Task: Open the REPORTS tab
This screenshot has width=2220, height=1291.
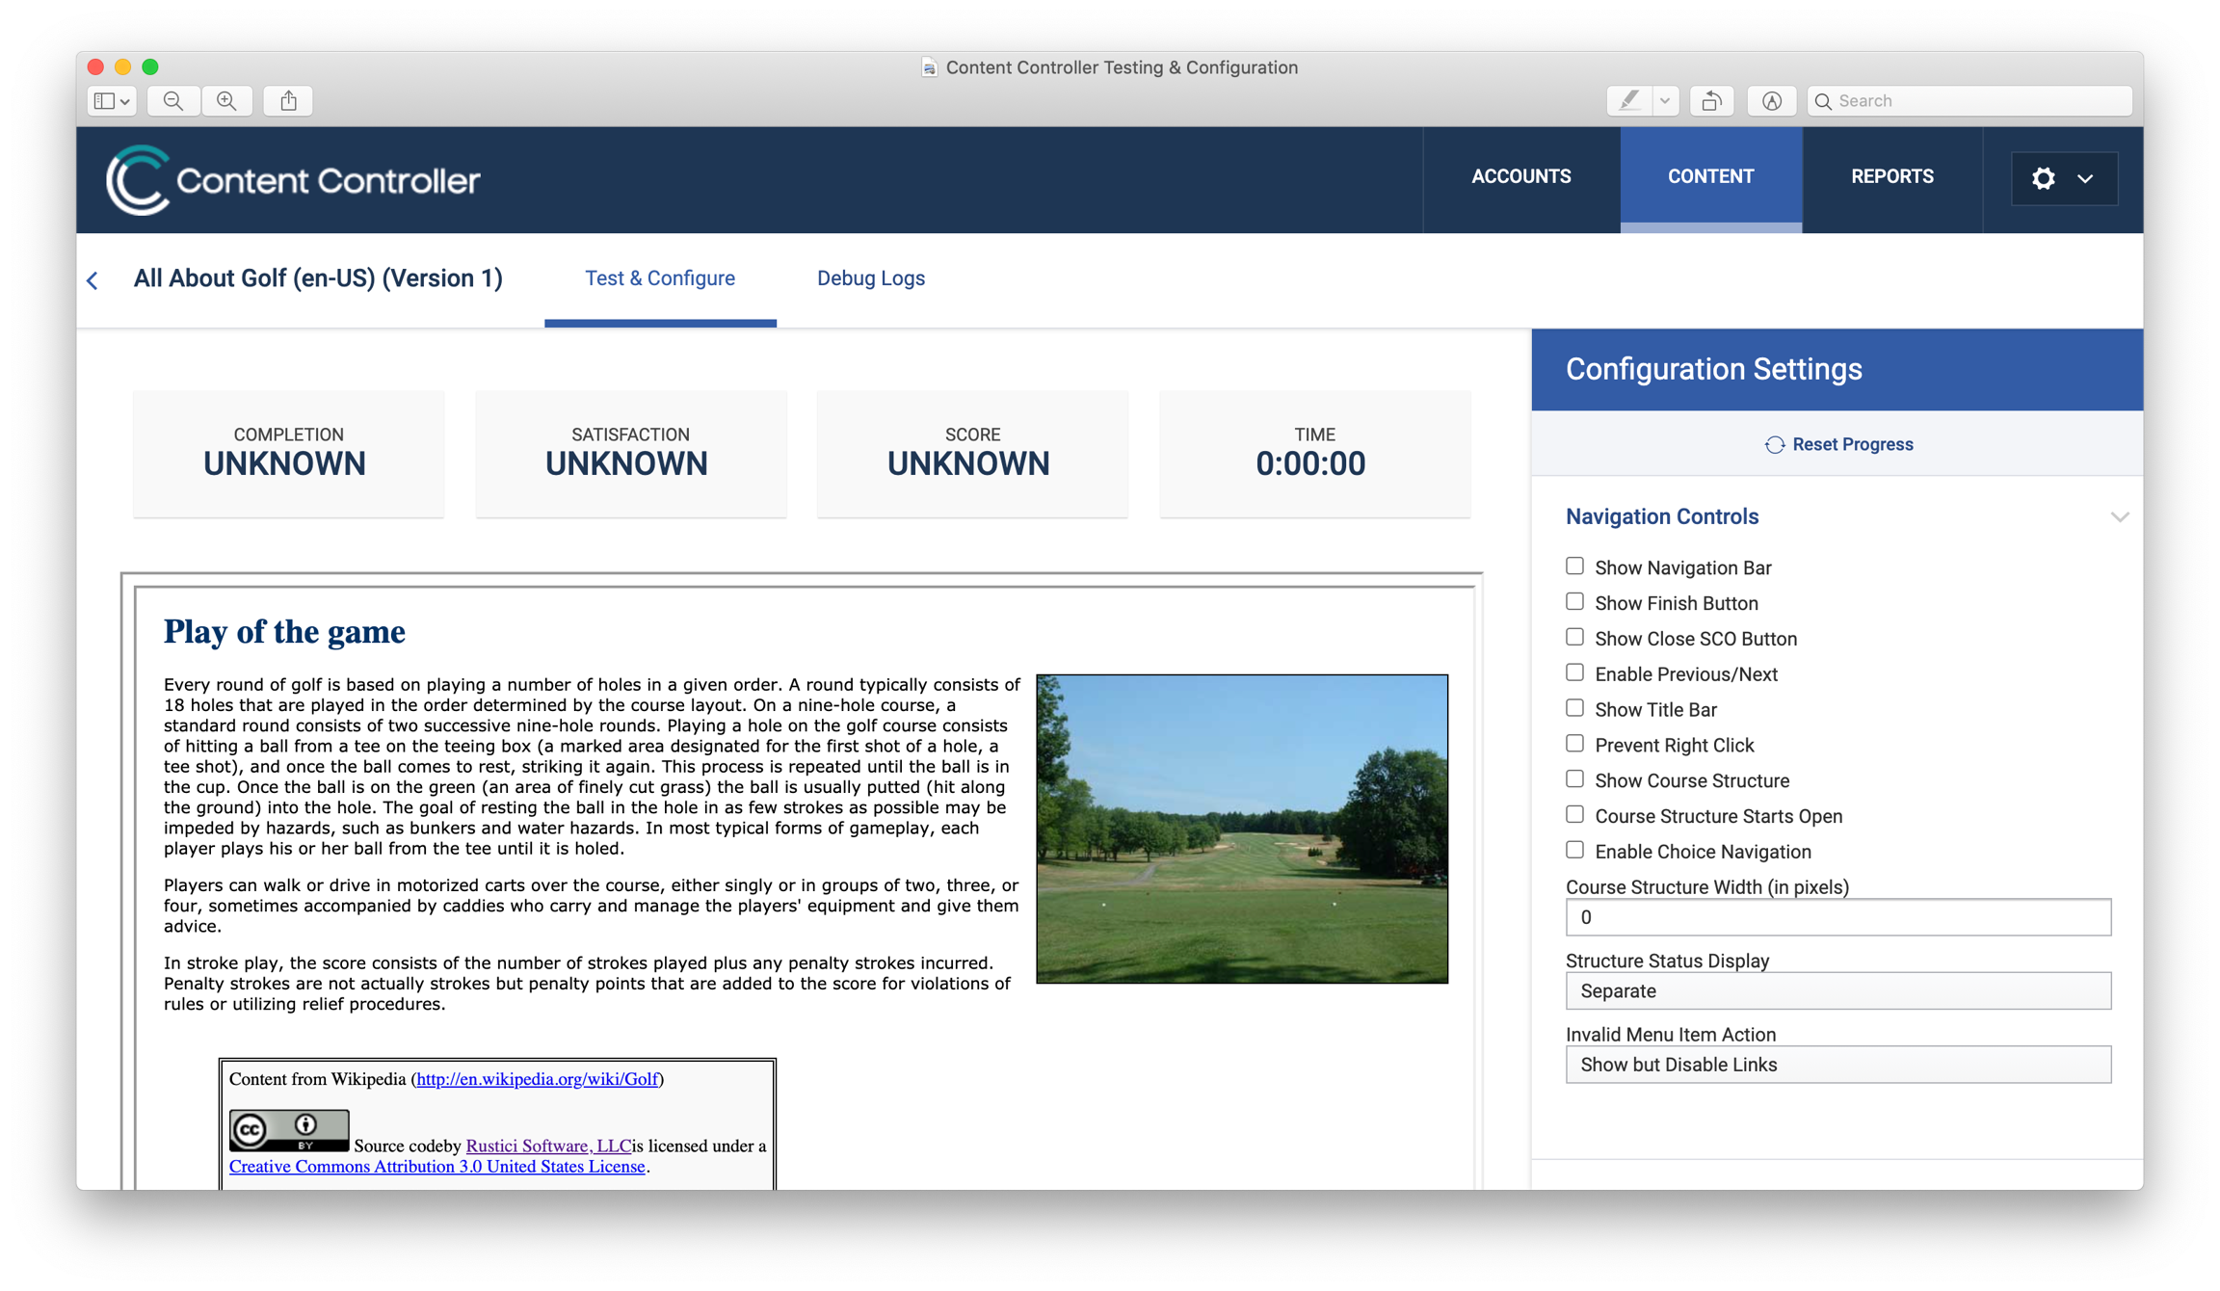Action: [x=1891, y=176]
